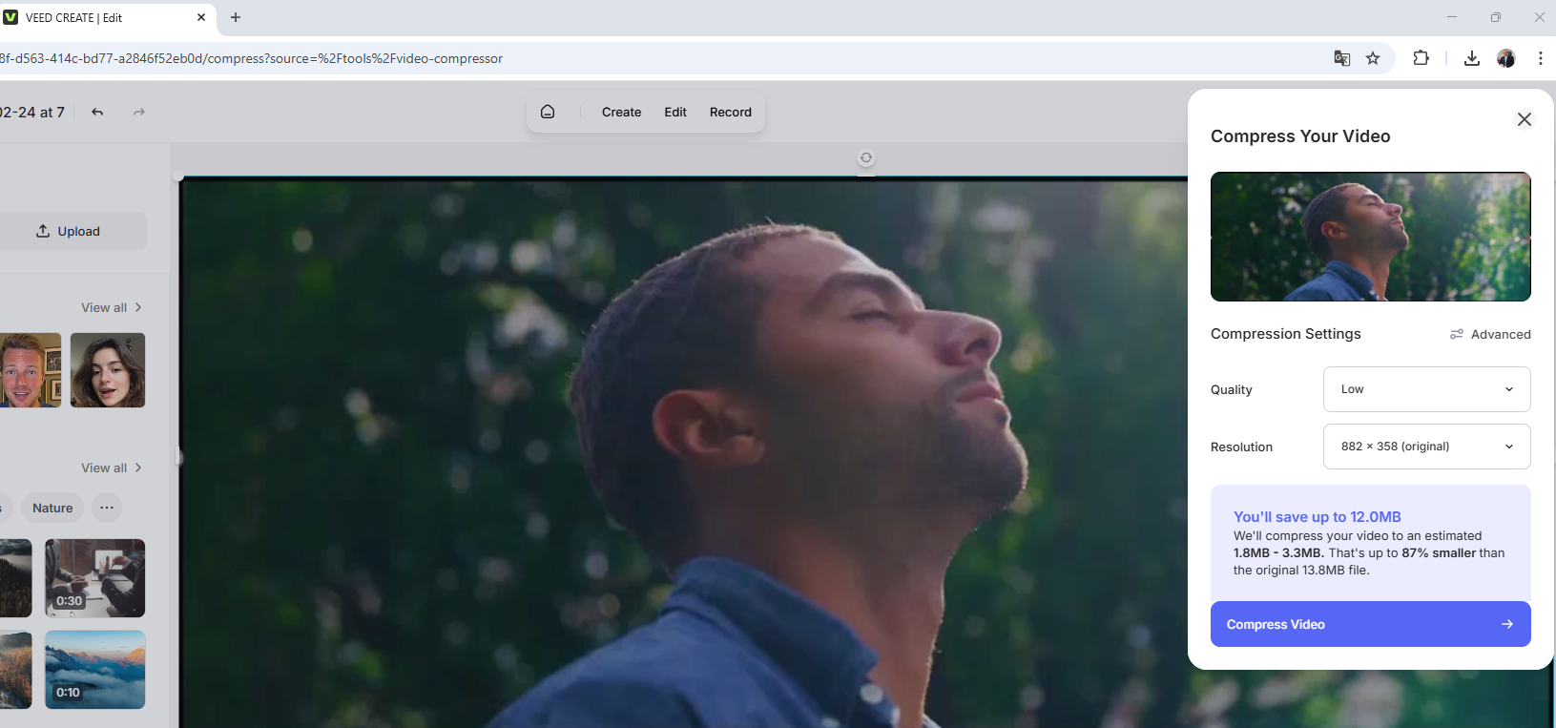Bookmark this page with the star icon
The height and width of the screenshot is (728, 1556).
1373,58
